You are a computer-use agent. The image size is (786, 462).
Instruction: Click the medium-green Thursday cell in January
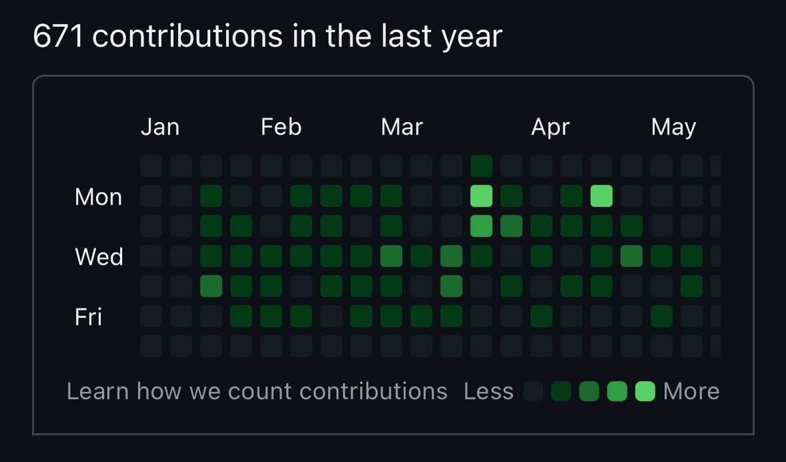(x=211, y=286)
